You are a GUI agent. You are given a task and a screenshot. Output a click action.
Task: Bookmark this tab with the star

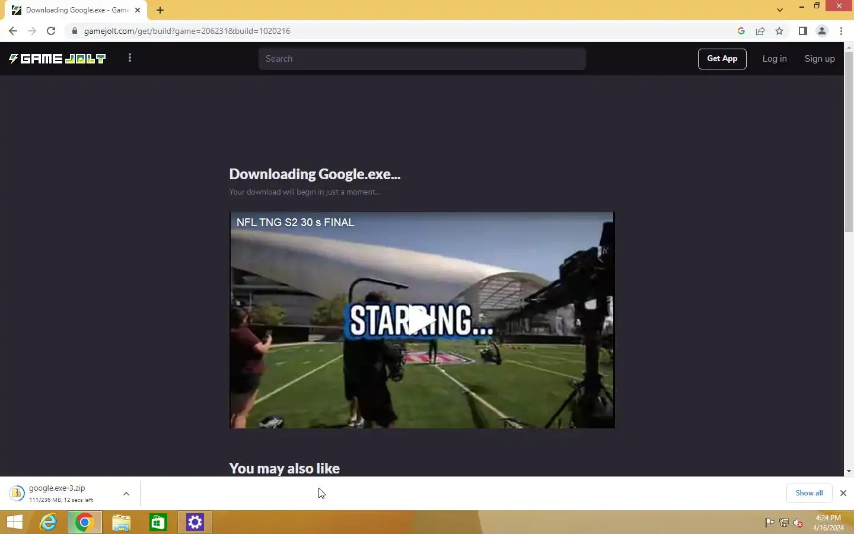(x=779, y=31)
